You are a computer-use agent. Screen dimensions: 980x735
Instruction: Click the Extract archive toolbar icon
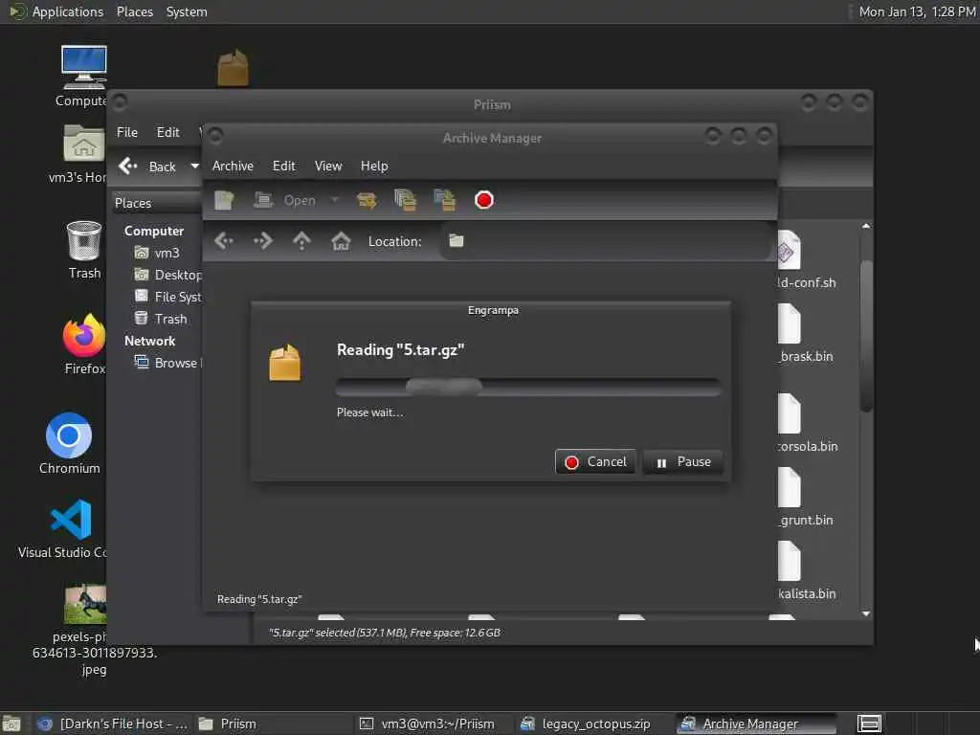tap(367, 200)
